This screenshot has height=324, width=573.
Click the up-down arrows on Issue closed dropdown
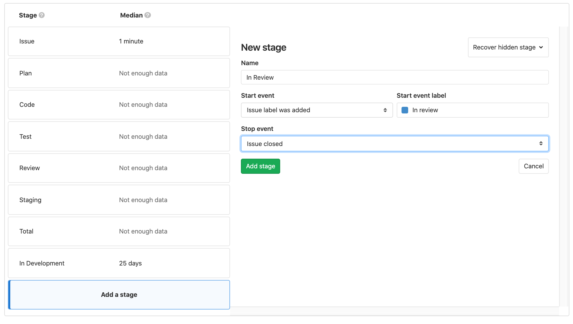coord(541,144)
